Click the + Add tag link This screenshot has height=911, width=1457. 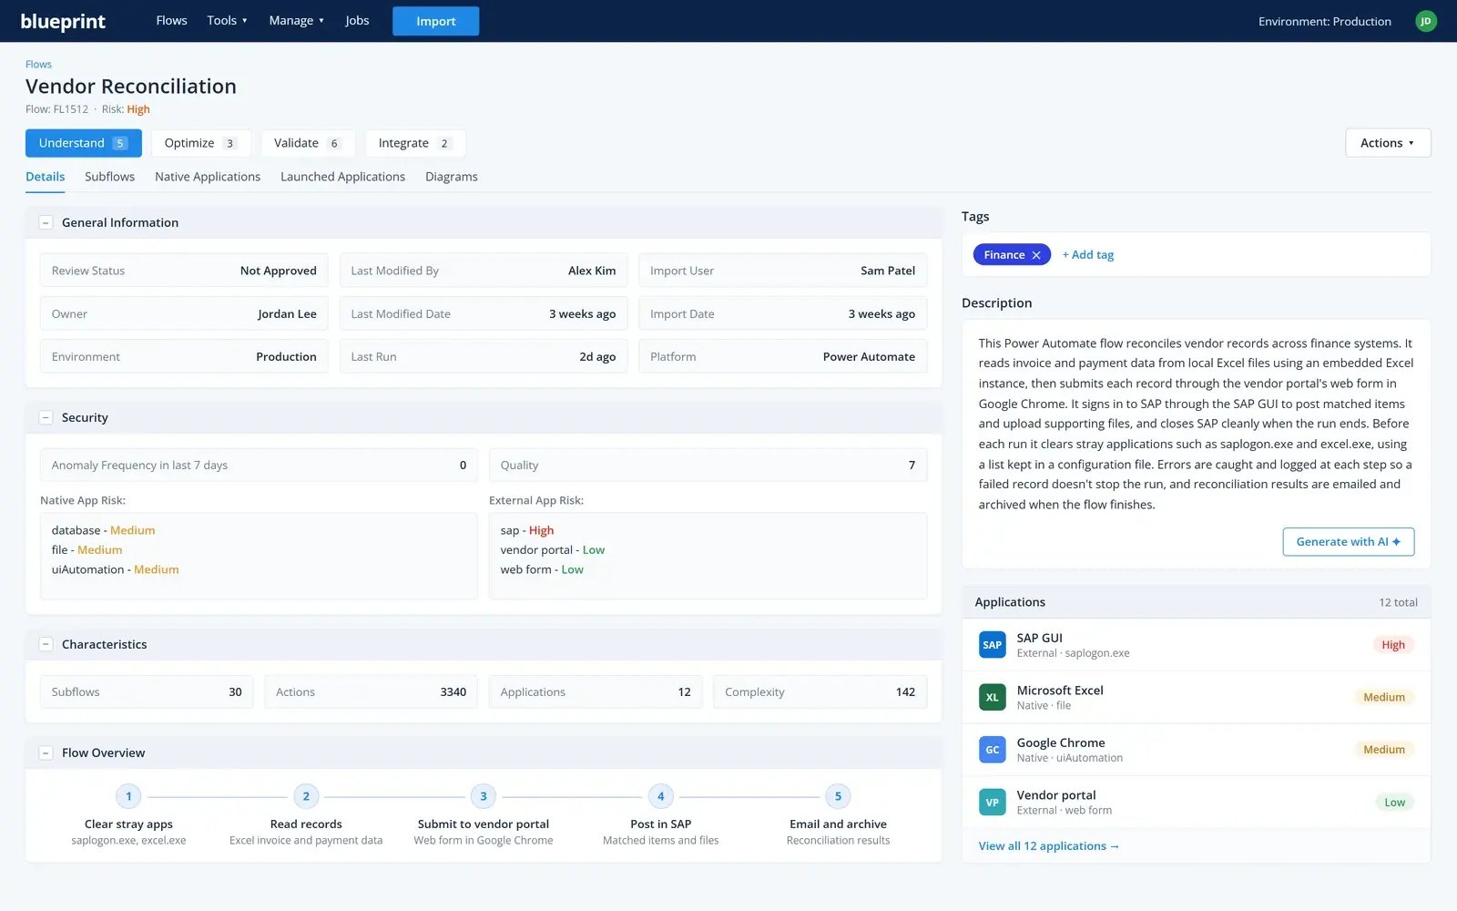pyautogui.click(x=1088, y=255)
